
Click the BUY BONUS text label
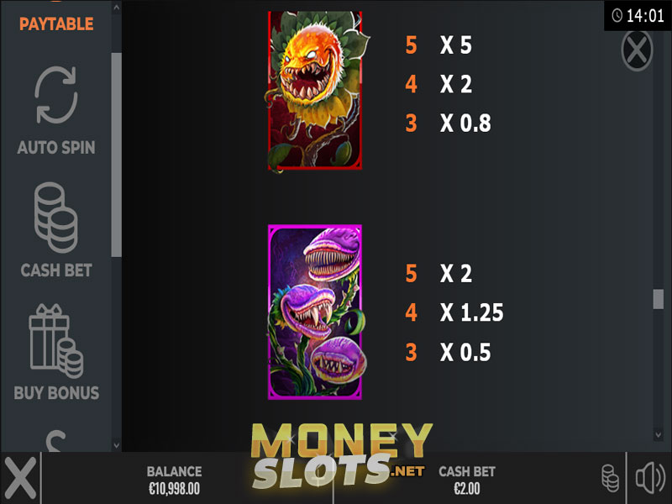point(56,392)
